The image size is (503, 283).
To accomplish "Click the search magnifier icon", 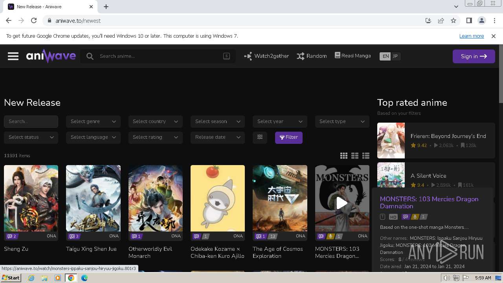I will click(x=90, y=56).
